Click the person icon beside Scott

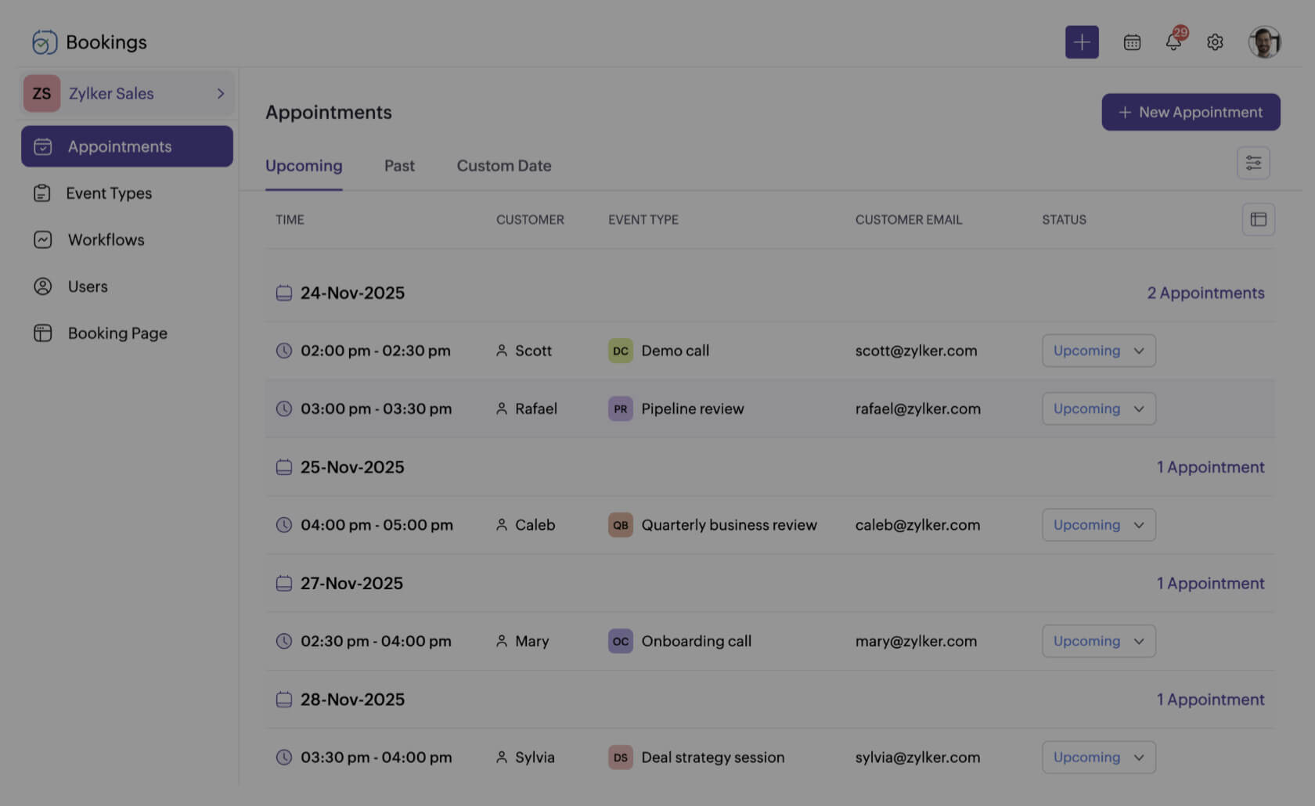pyautogui.click(x=502, y=351)
